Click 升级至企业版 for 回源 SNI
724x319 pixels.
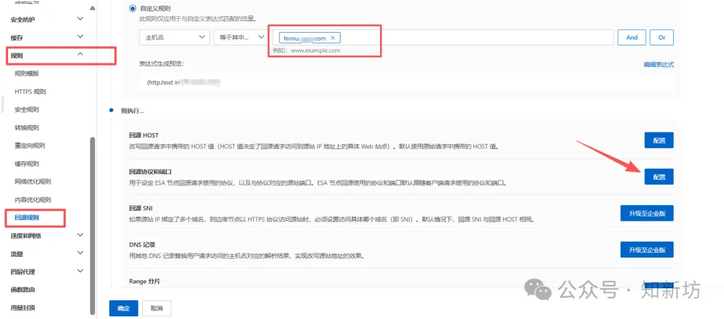[646, 213]
